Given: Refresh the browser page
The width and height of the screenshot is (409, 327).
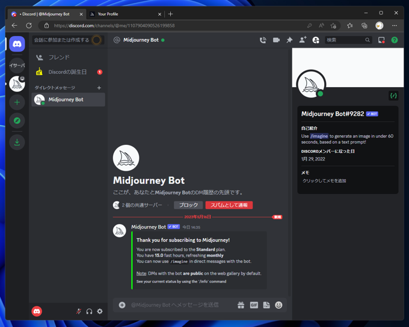Looking at the screenshot, I should tap(29, 26).
